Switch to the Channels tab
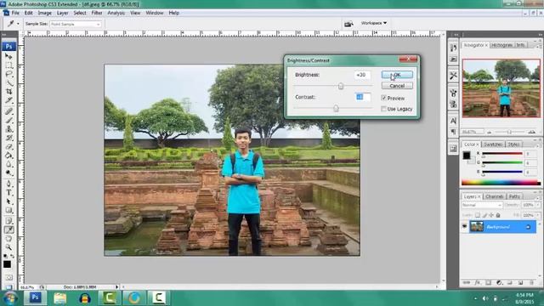Screen dimensions: 544x306 click(495, 196)
